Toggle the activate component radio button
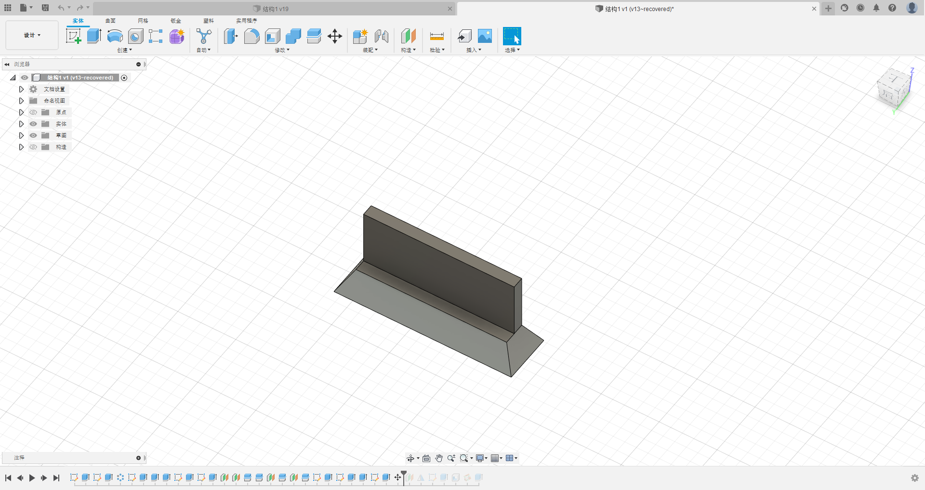This screenshot has width=925, height=490. 124,78
